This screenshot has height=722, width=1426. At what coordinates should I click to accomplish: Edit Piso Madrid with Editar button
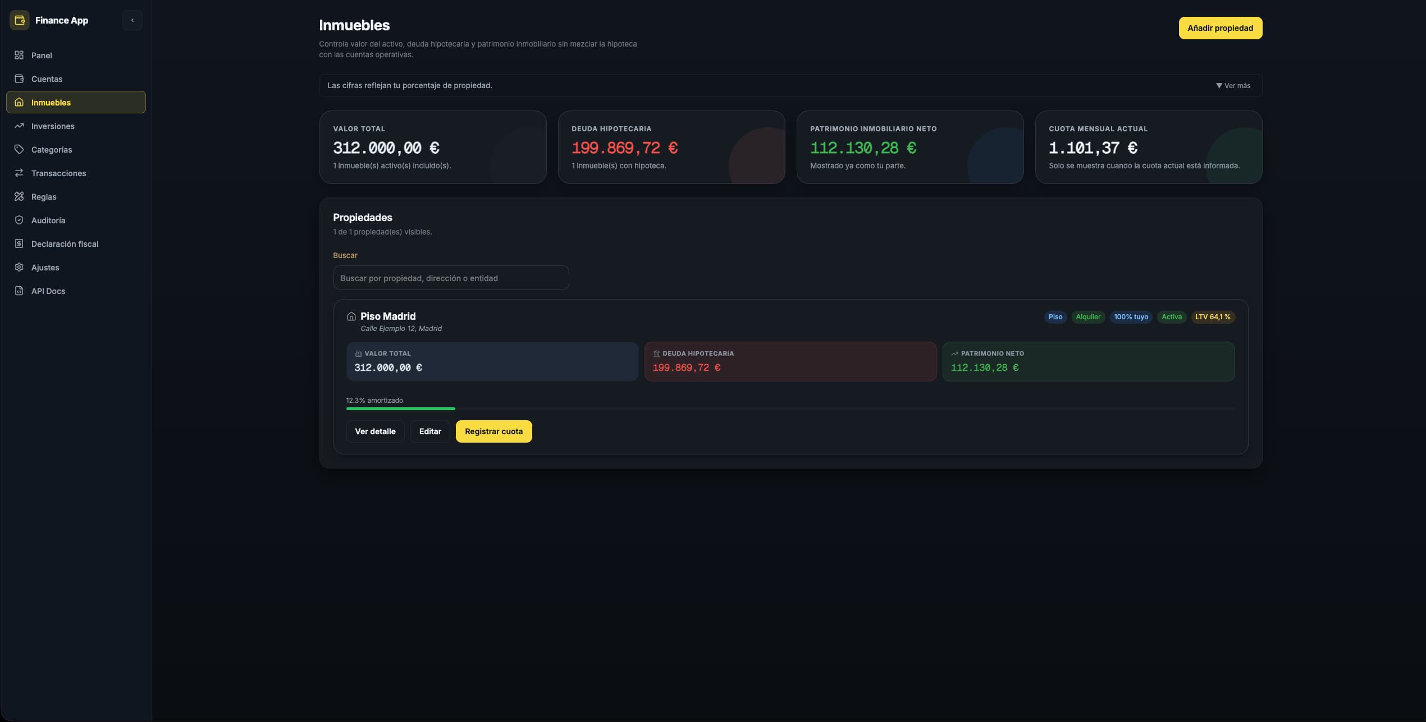point(430,431)
